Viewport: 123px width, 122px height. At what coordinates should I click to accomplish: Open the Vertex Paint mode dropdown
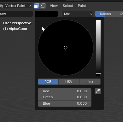coord(15,6)
